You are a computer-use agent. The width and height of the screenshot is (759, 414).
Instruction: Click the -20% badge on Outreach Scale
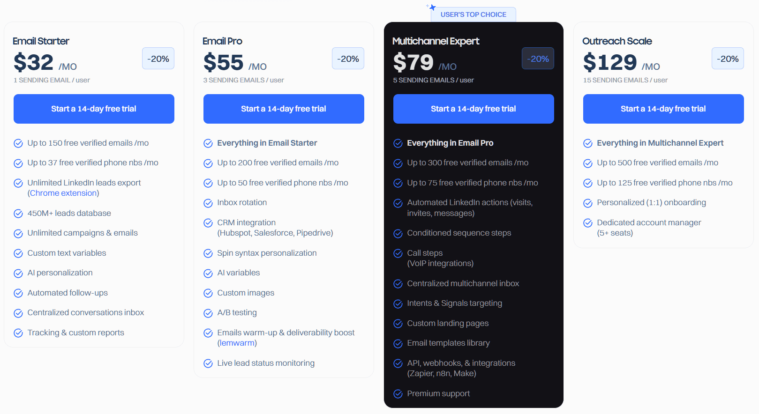click(x=728, y=59)
